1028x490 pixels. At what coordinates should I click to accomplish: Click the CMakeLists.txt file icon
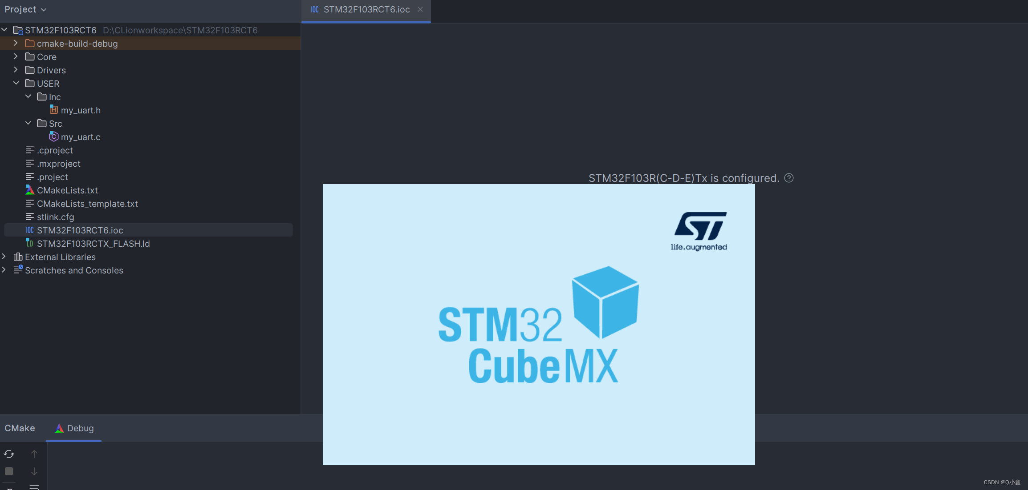(29, 190)
